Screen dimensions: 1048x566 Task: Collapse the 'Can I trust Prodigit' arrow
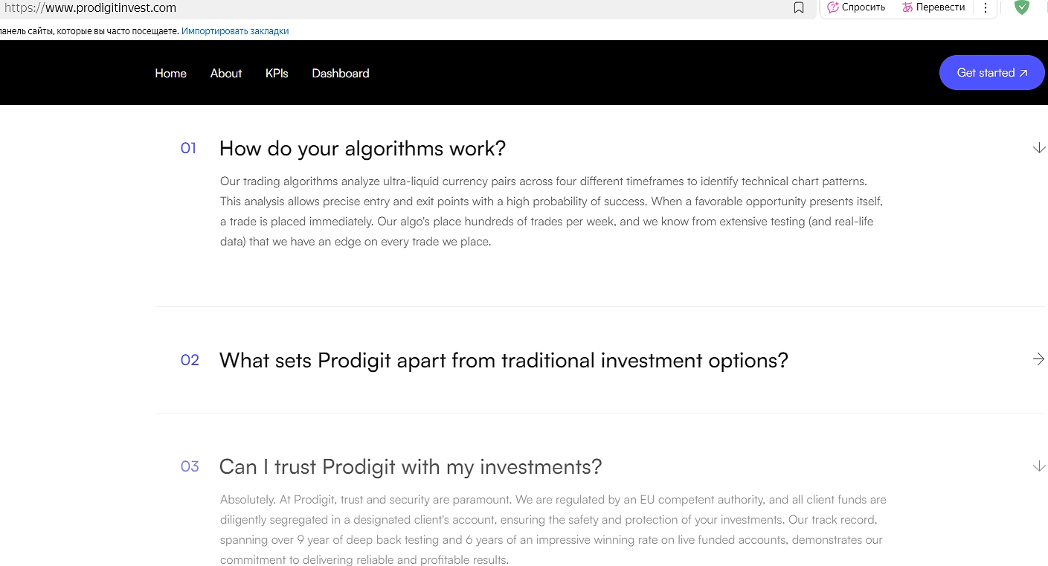1039,466
